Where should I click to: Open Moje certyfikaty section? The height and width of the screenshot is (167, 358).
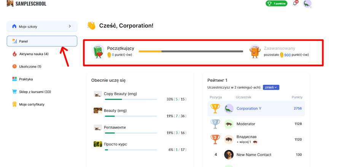pyautogui.click(x=32, y=104)
